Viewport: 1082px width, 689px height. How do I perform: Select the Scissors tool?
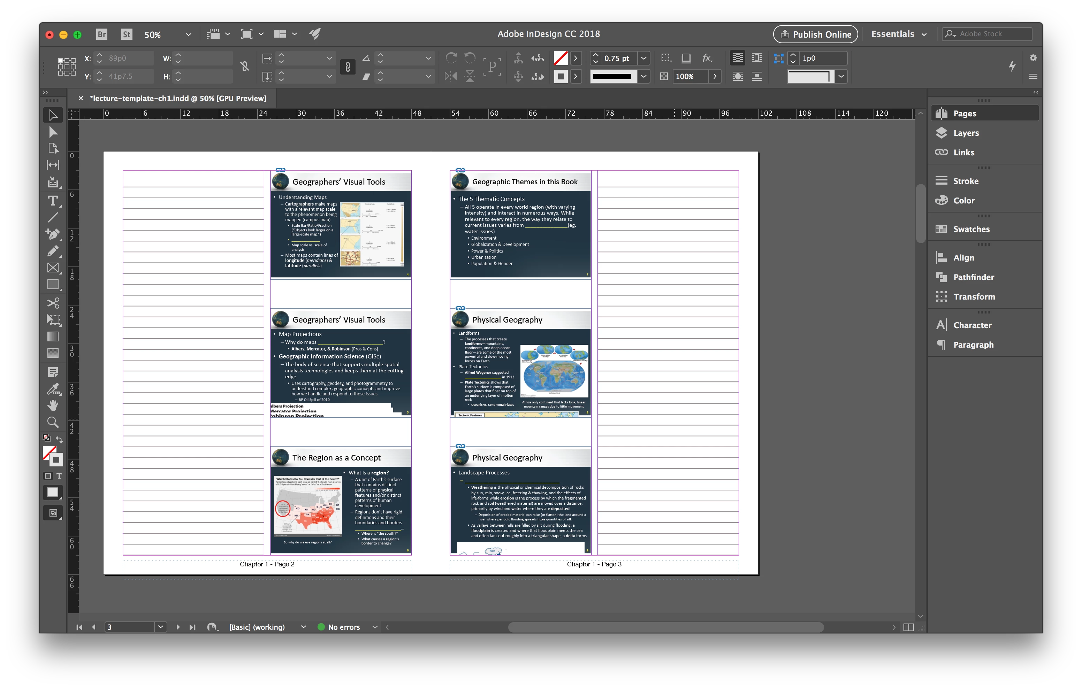(53, 303)
